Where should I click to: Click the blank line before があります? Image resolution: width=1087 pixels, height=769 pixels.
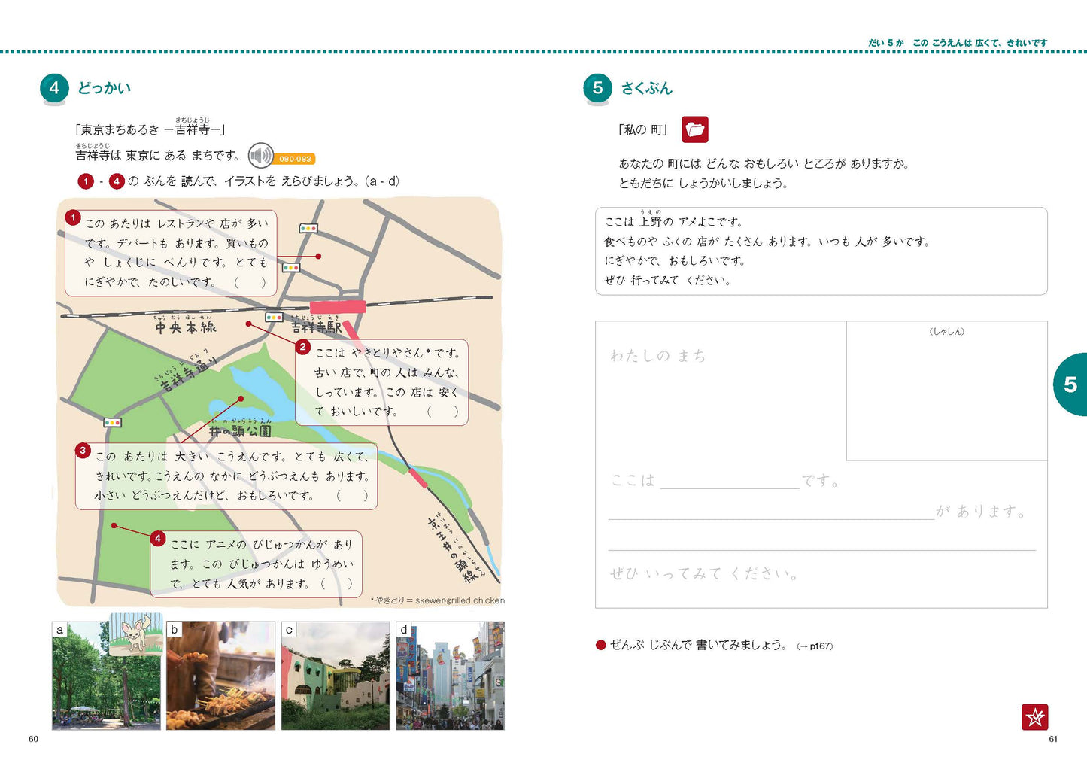pyautogui.click(x=771, y=512)
